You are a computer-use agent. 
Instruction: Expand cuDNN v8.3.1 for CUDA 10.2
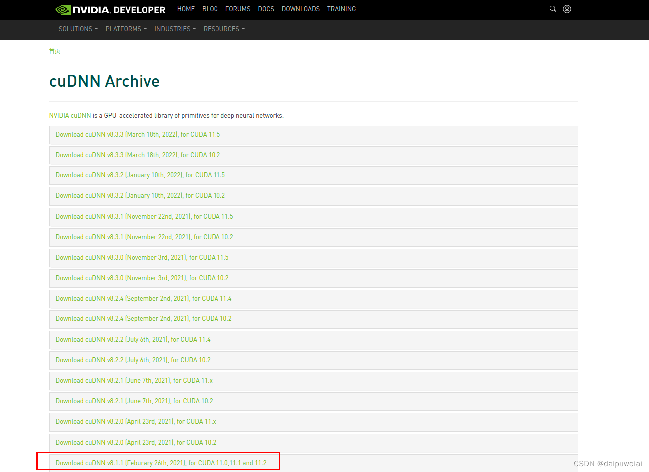(x=314, y=237)
